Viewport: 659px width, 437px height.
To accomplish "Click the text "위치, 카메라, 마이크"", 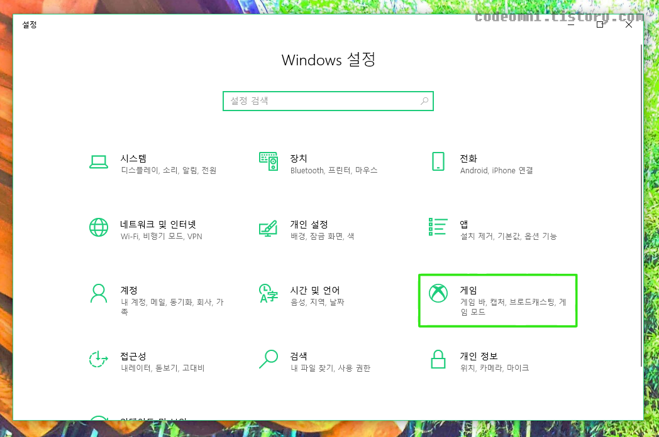I will [x=494, y=368].
